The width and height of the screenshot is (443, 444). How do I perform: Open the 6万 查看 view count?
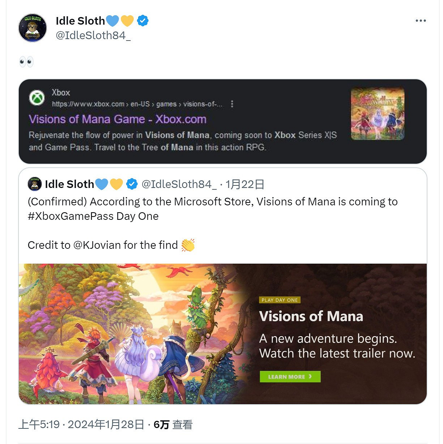[x=173, y=424]
